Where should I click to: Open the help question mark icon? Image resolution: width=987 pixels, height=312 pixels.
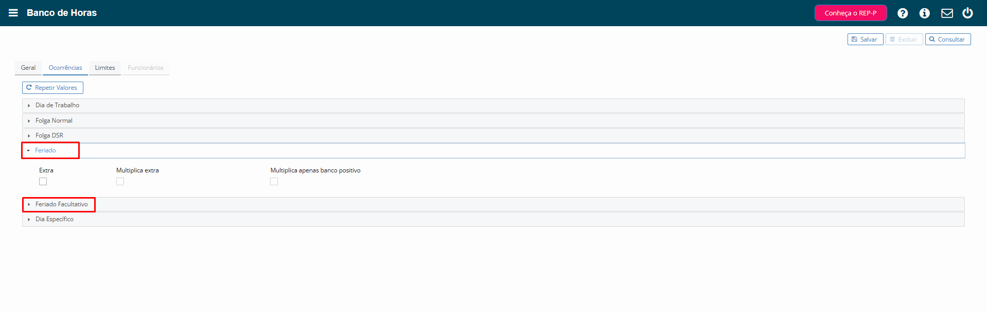coord(903,13)
